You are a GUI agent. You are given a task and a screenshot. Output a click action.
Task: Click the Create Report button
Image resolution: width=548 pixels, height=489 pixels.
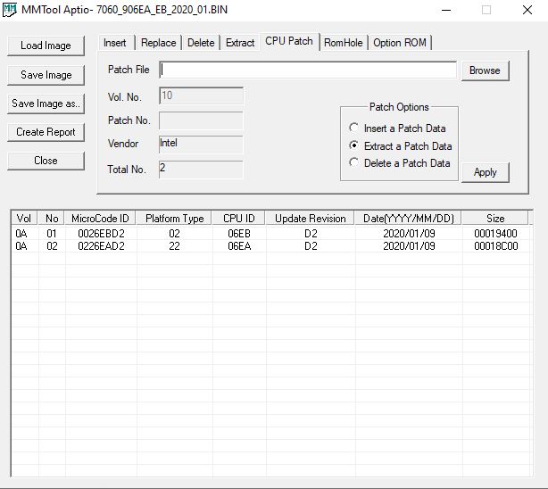click(x=46, y=132)
